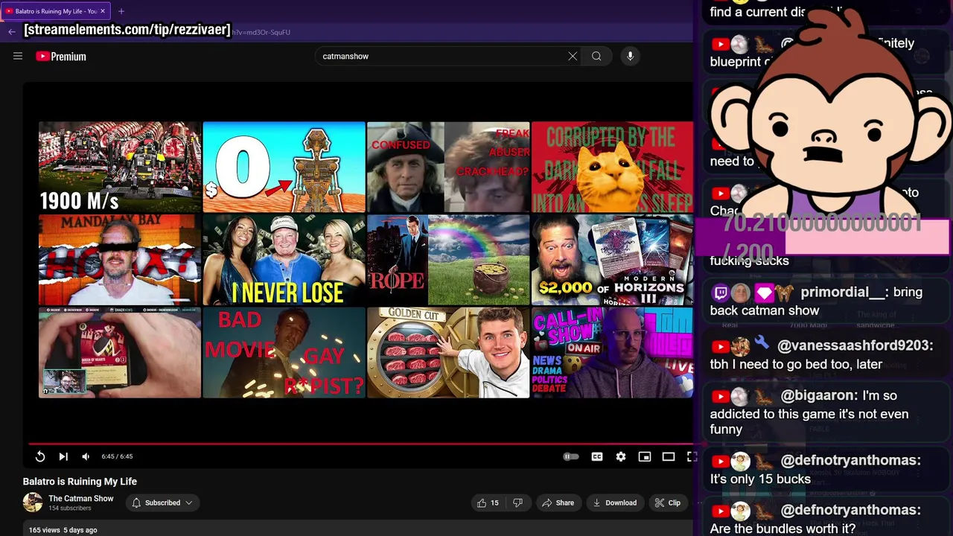Viewport: 953px width, 536px height.
Task: Like the video with 15 likes
Action: [x=488, y=502]
